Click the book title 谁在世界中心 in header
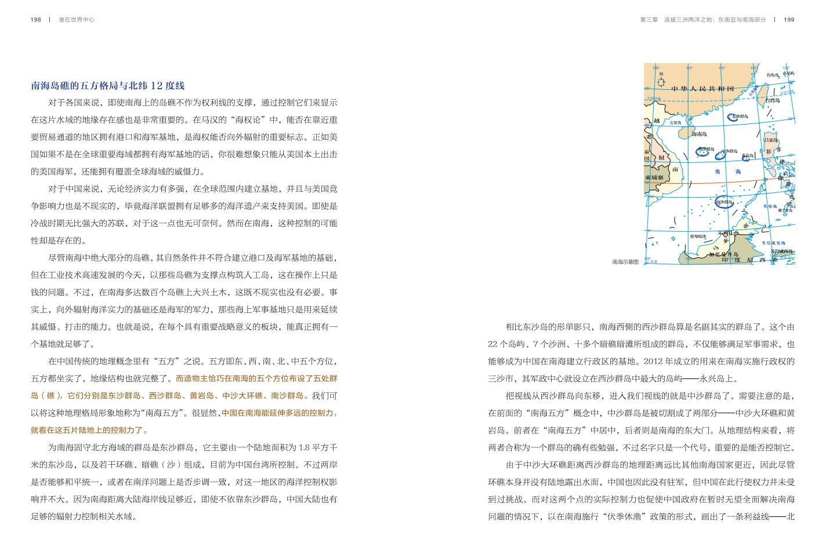 (x=77, y=20)
